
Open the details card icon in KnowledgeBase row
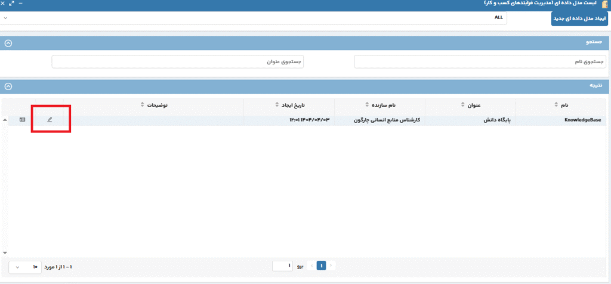pyautogui.click(x=23, y=120)
